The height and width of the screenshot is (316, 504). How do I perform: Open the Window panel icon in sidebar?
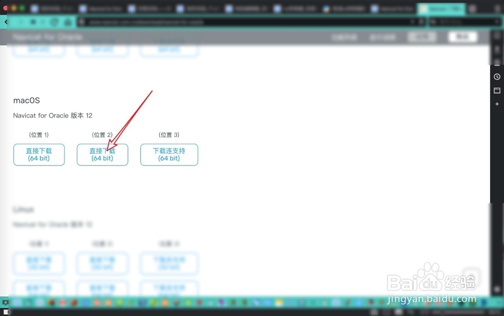point(497,91)
